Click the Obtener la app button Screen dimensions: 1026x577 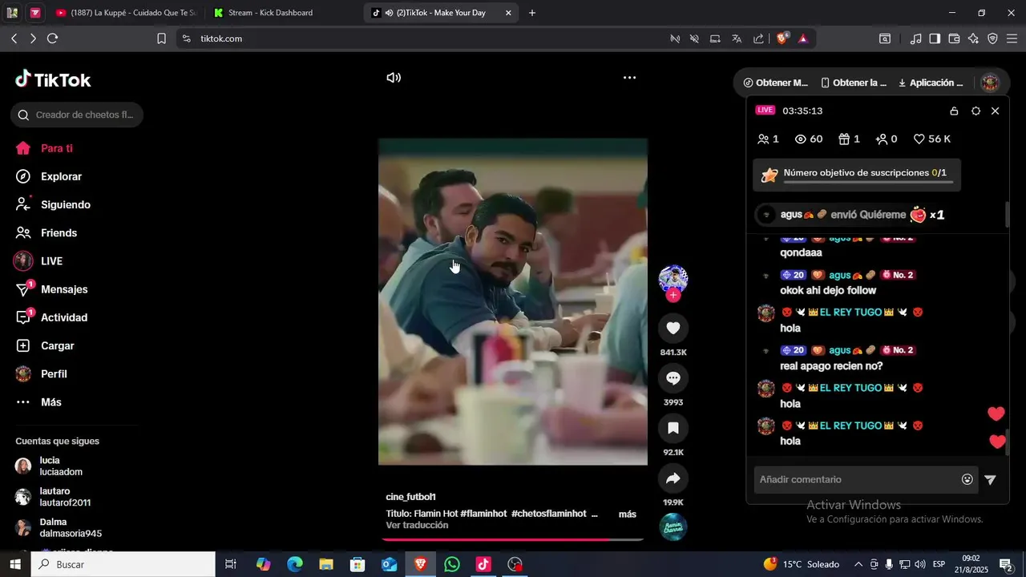[x=854, y=83]
